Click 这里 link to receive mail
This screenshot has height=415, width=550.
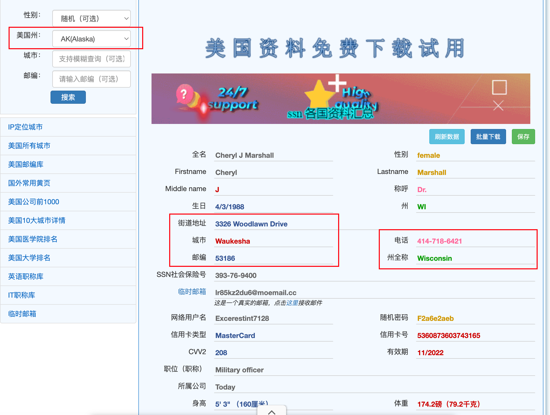(292, 303)
